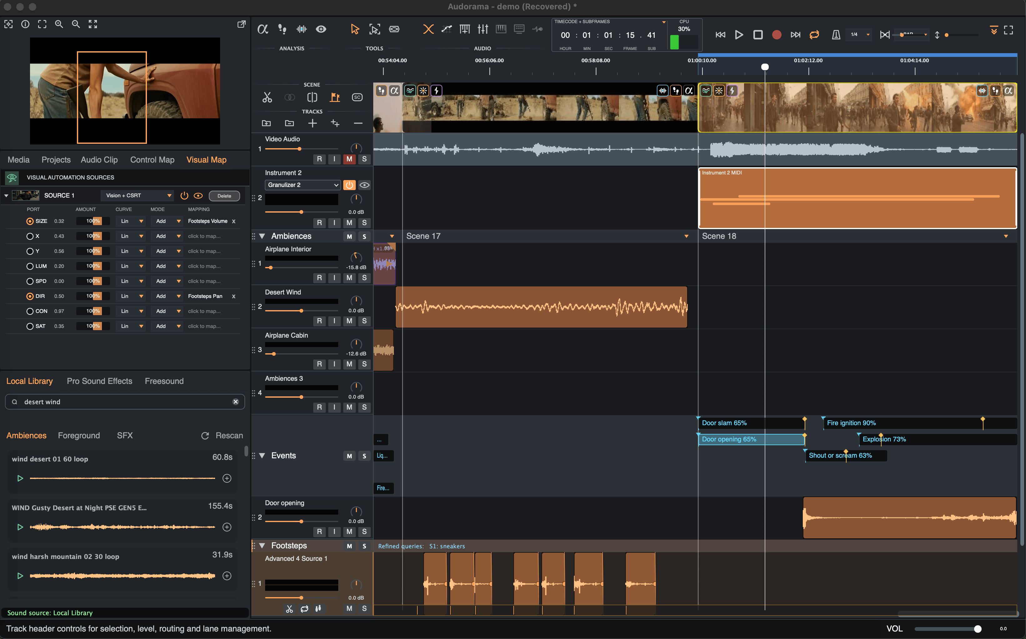
Task: Click the metronome icon
Action: coord(836,35)
